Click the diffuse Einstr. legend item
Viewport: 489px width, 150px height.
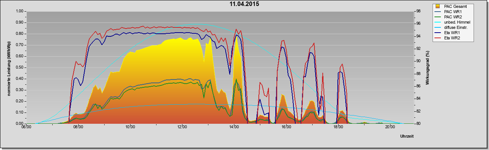pos(451,27)
